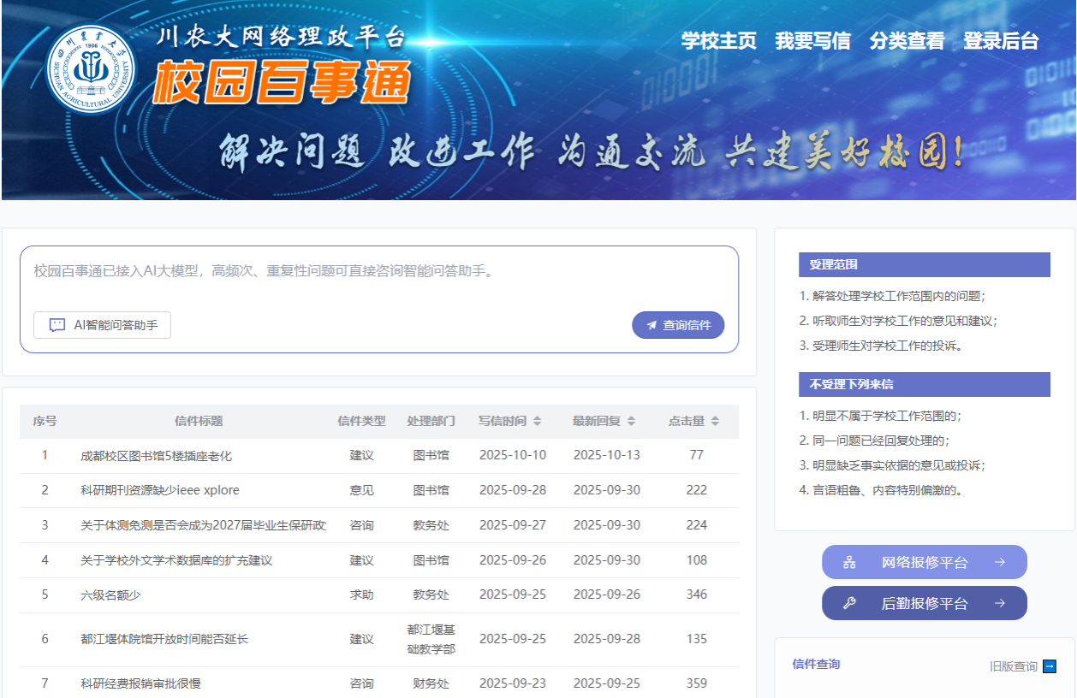Open 分类查看 in the top navigation
The image size is (1077, 698).
tap(907, 41)
